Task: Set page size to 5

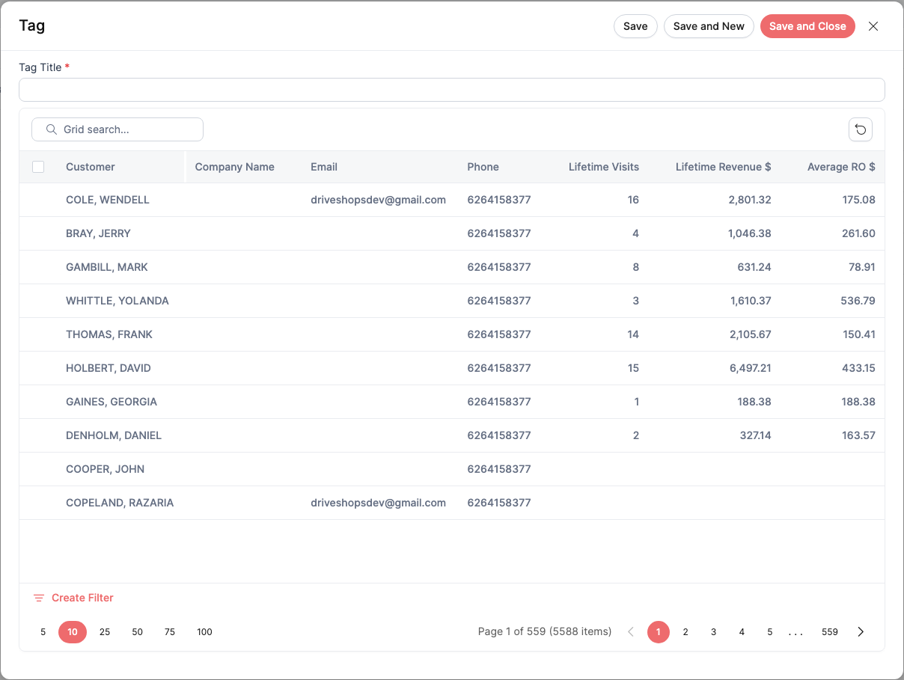Action: click(x=43, y=632)
